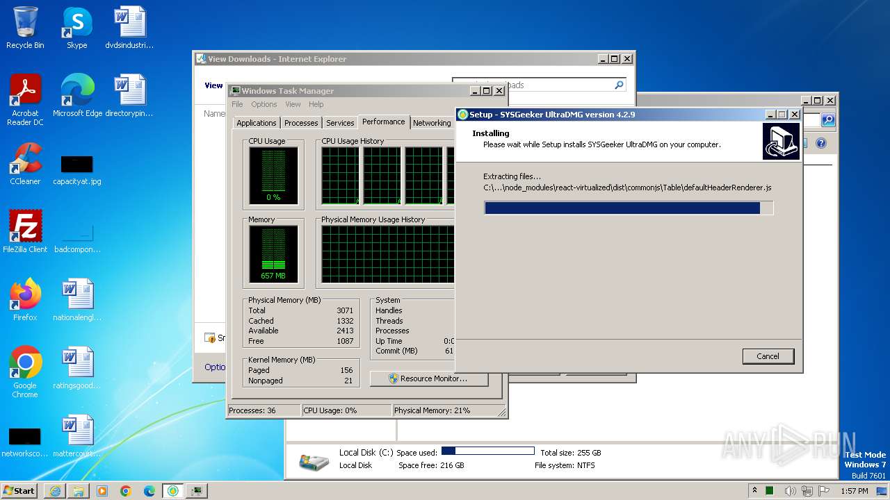Select the directorypin Word document icon
Image resolution: width=890 pixels, height=500 pixels.
tap(129, 96)
